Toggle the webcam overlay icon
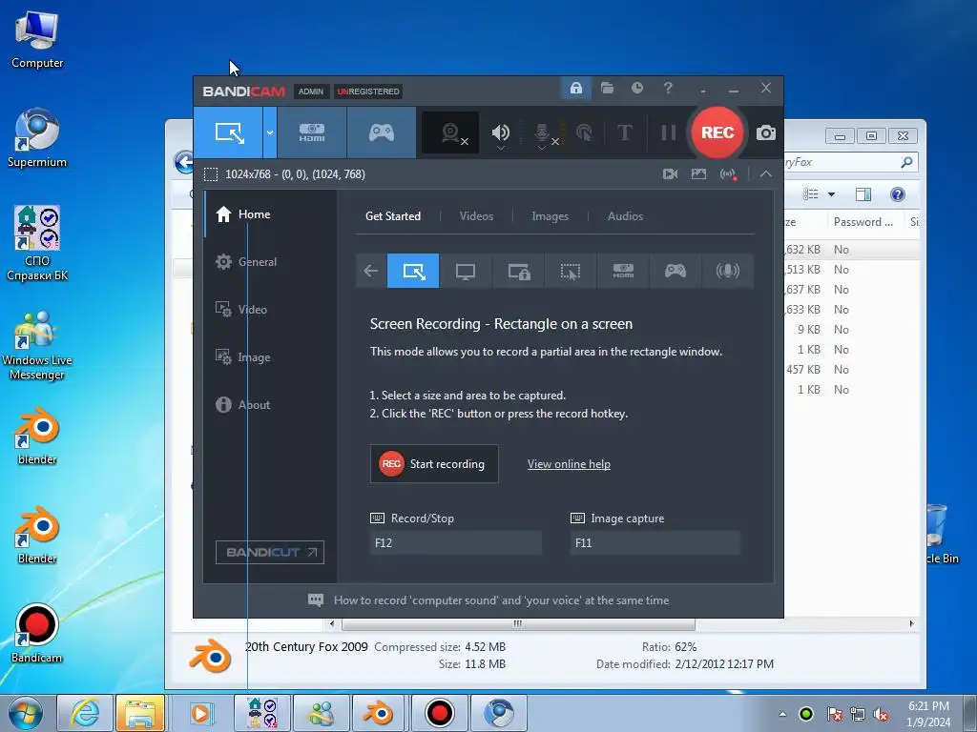Image resolution: width=977 pixels, height=732 pixels. [451, 133]
